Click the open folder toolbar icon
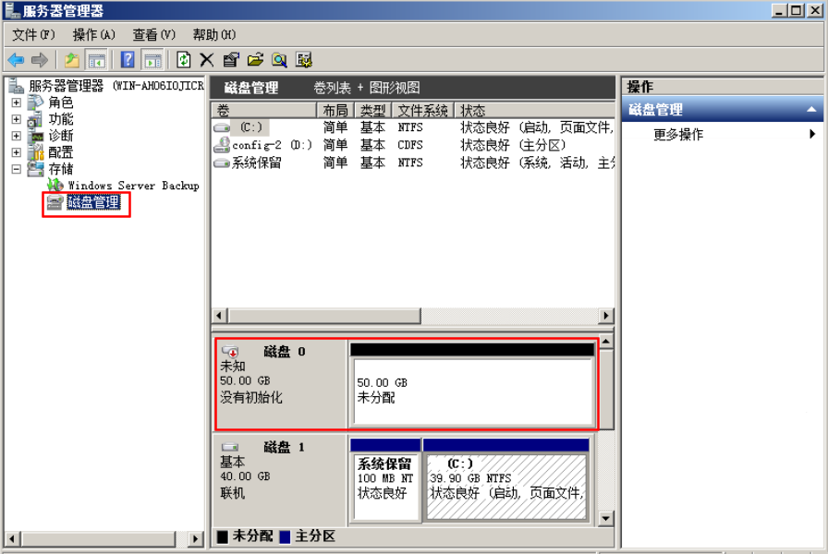828x554 pixels. (255, 60)
